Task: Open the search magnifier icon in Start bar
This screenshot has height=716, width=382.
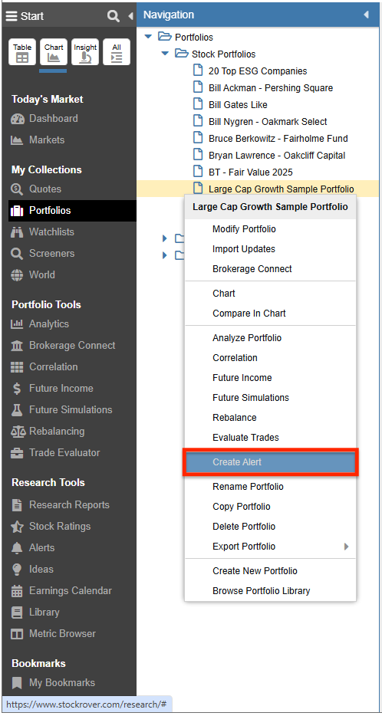Action: pos(113,16)
